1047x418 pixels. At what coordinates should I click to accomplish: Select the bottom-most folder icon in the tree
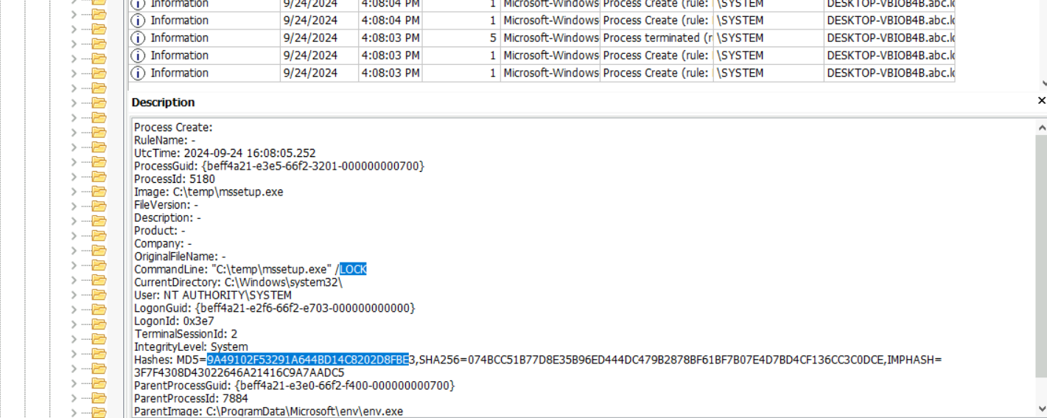(99, 412)
